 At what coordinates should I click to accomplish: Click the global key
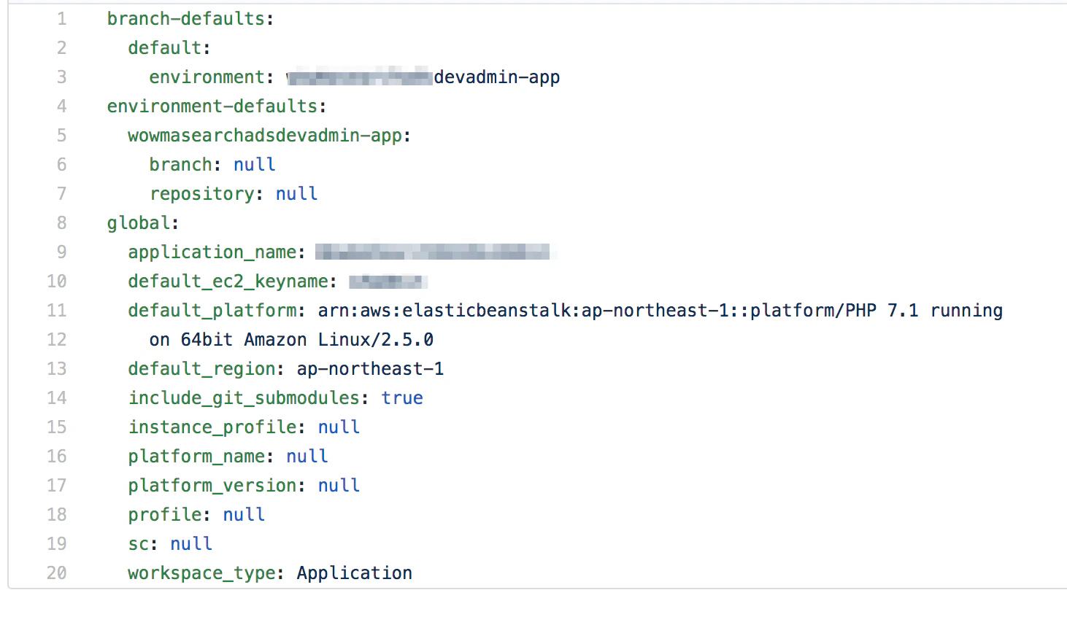pyautogui.click(x=139, y=223)
